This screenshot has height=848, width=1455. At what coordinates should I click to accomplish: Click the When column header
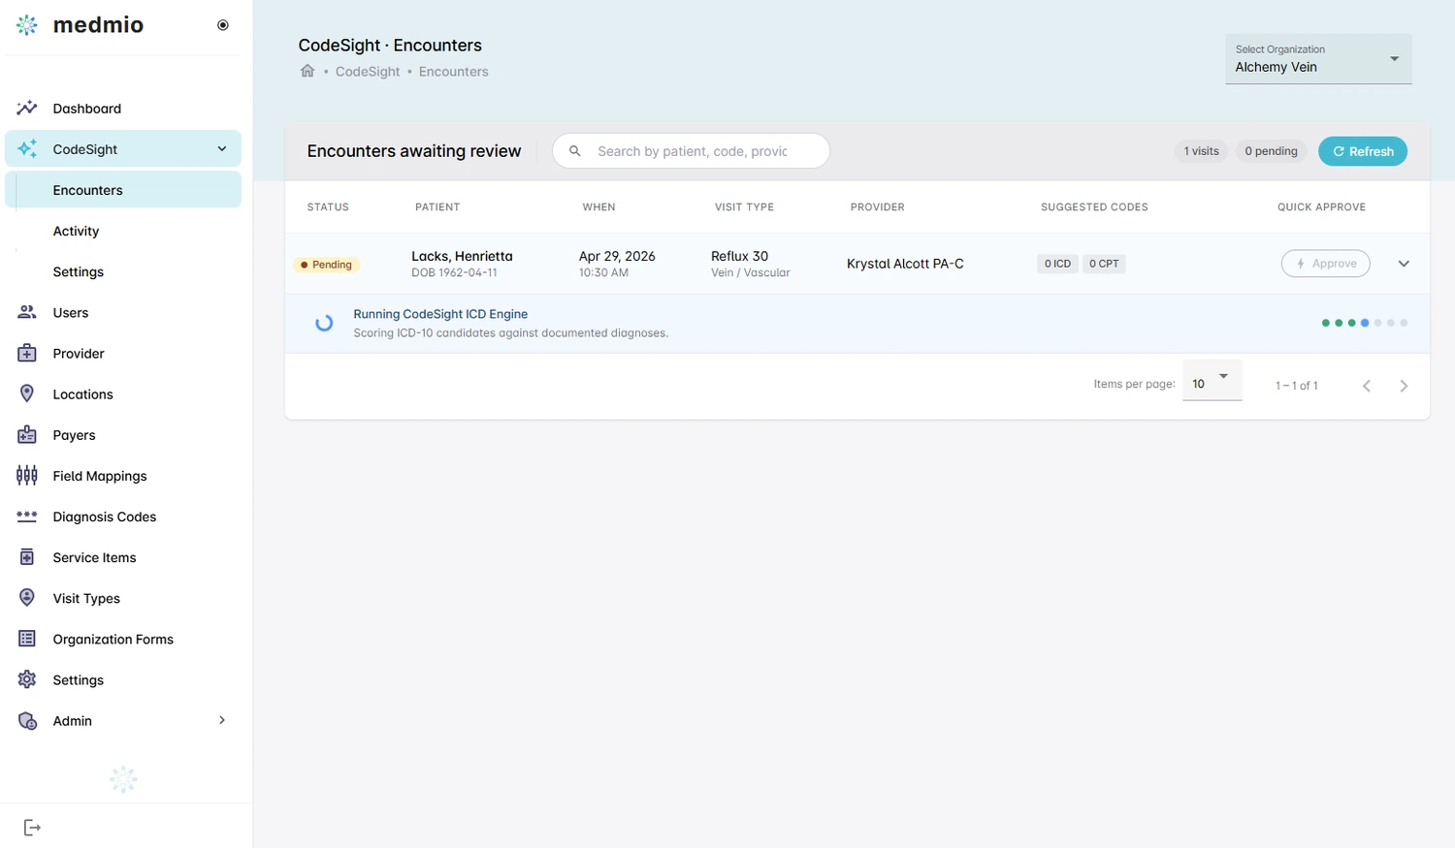pyautogui.click(x=598, y=207)
